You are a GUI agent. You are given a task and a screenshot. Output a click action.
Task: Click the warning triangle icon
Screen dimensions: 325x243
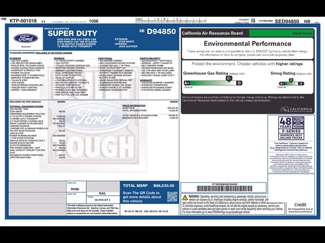tap(184, 196)
